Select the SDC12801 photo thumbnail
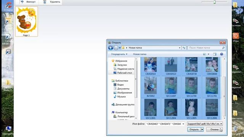This screenshot has height=137, width=244. pos(151,109)
